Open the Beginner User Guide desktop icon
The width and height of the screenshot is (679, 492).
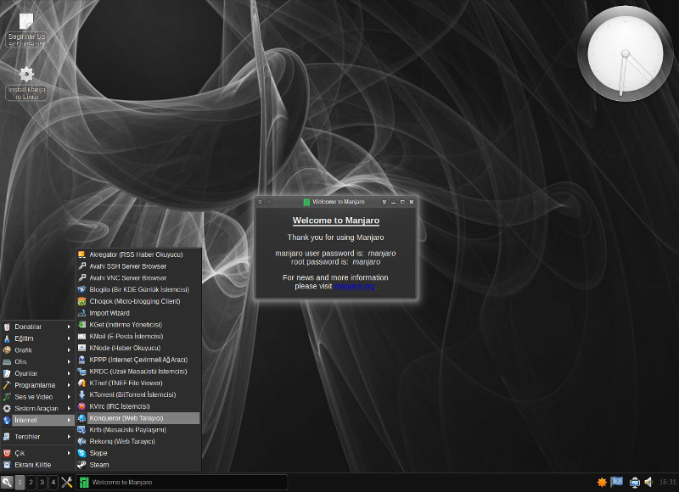point(26,28)
